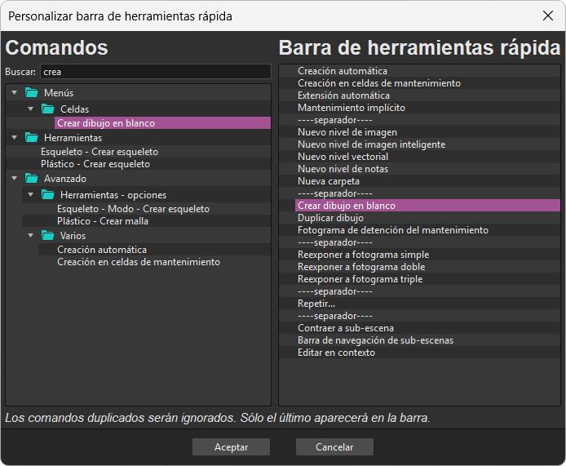Screen dimensions: 566x466
Task: Close the Personalizar barra dialog
Action: [x=548, y=16]
